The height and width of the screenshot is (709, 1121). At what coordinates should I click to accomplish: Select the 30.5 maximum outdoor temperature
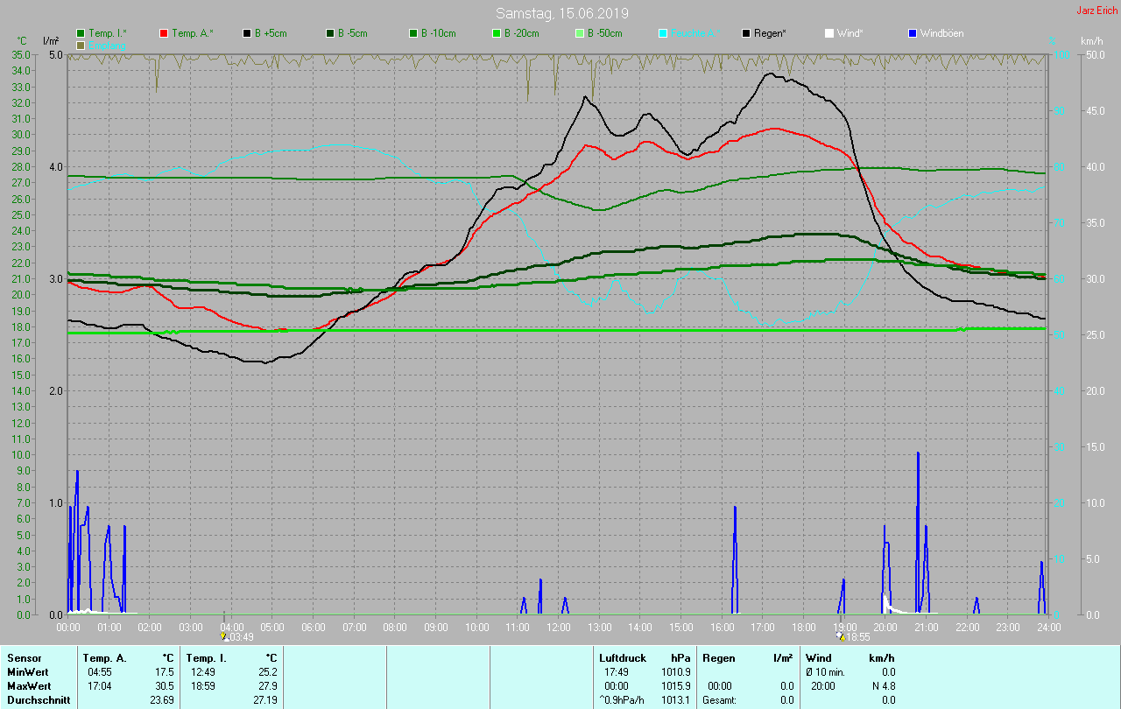[x=163, y=686]
